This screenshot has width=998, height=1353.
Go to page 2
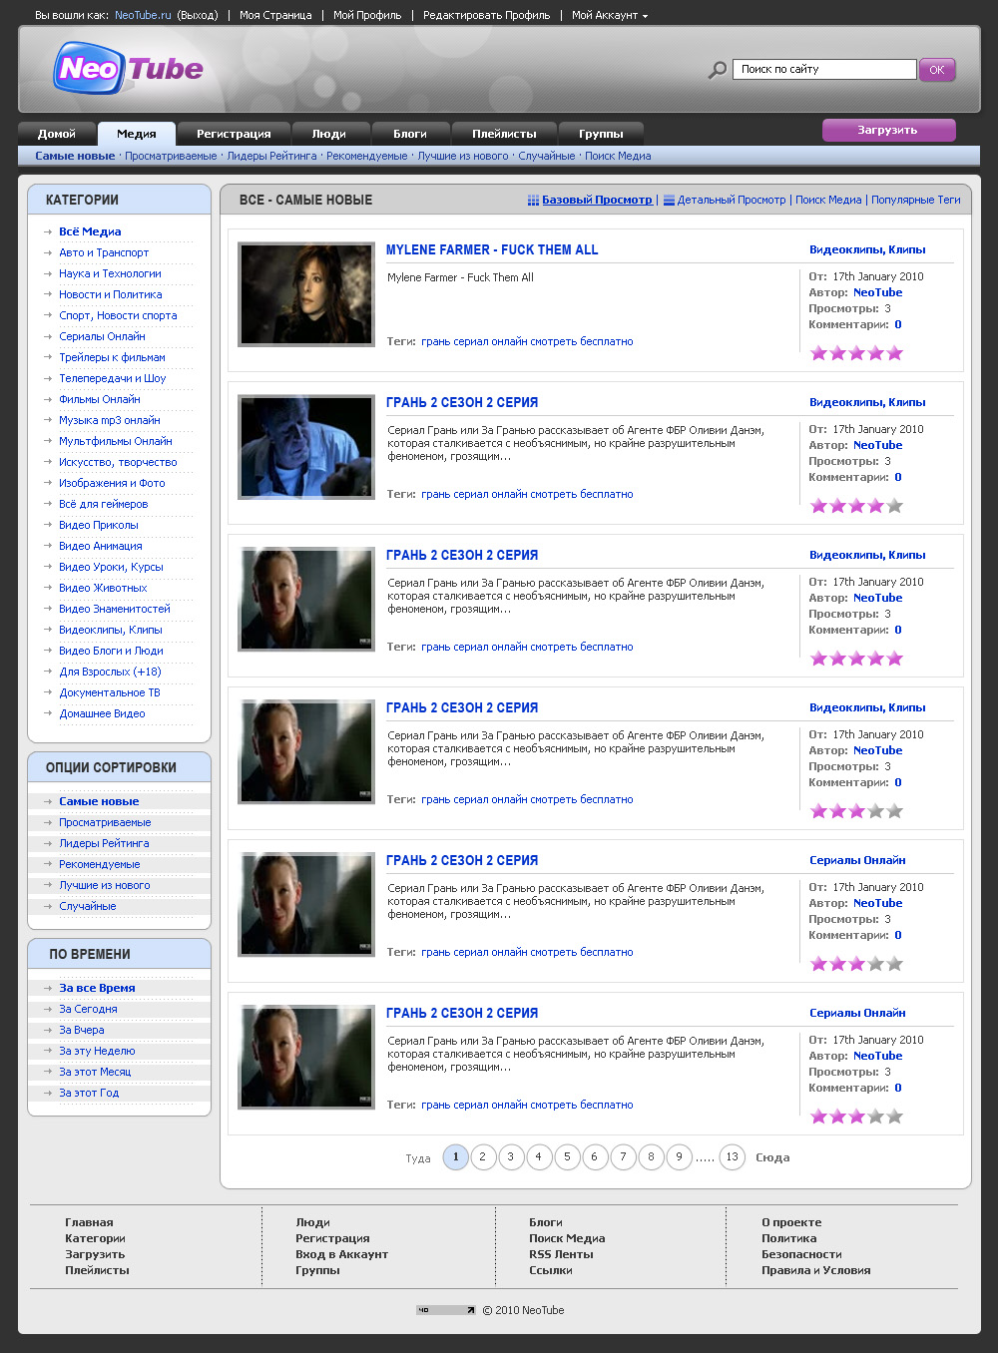click(483, 1157)
